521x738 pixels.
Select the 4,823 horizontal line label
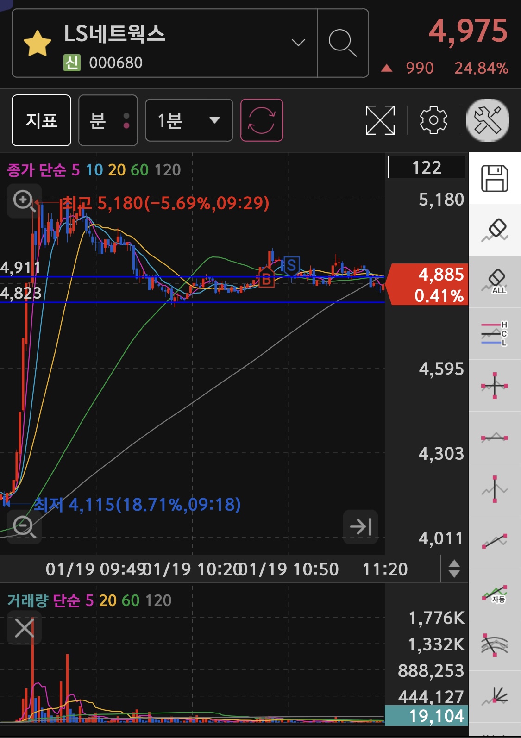click(21, 293)
